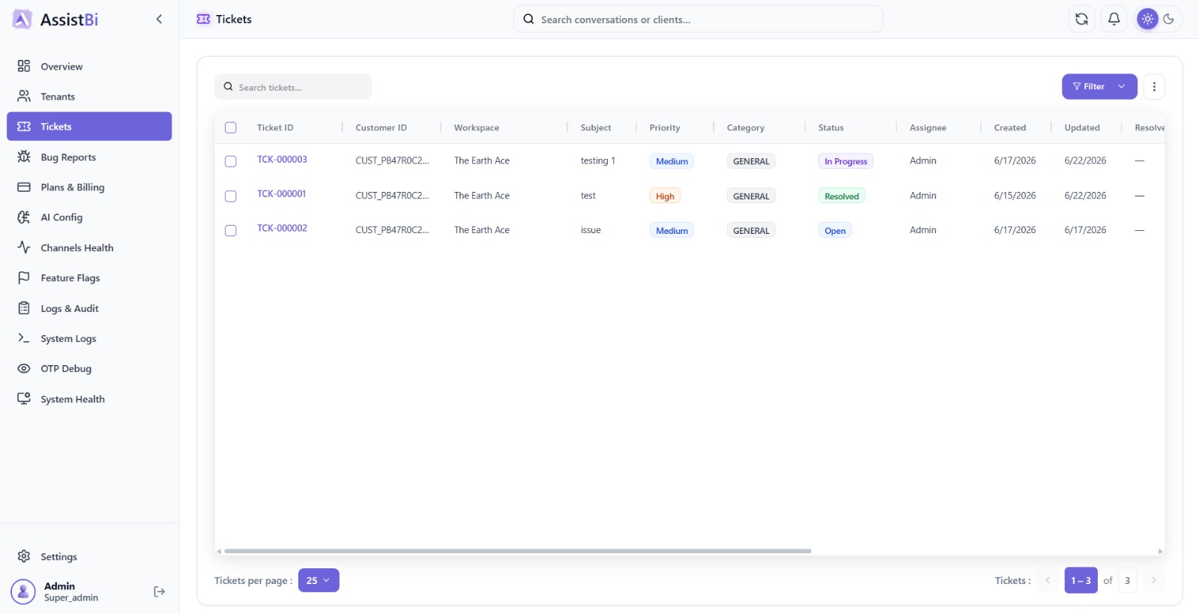Go to the next page of tickets
This screenshot has height=614, width=1199.
pos(1154,580)
